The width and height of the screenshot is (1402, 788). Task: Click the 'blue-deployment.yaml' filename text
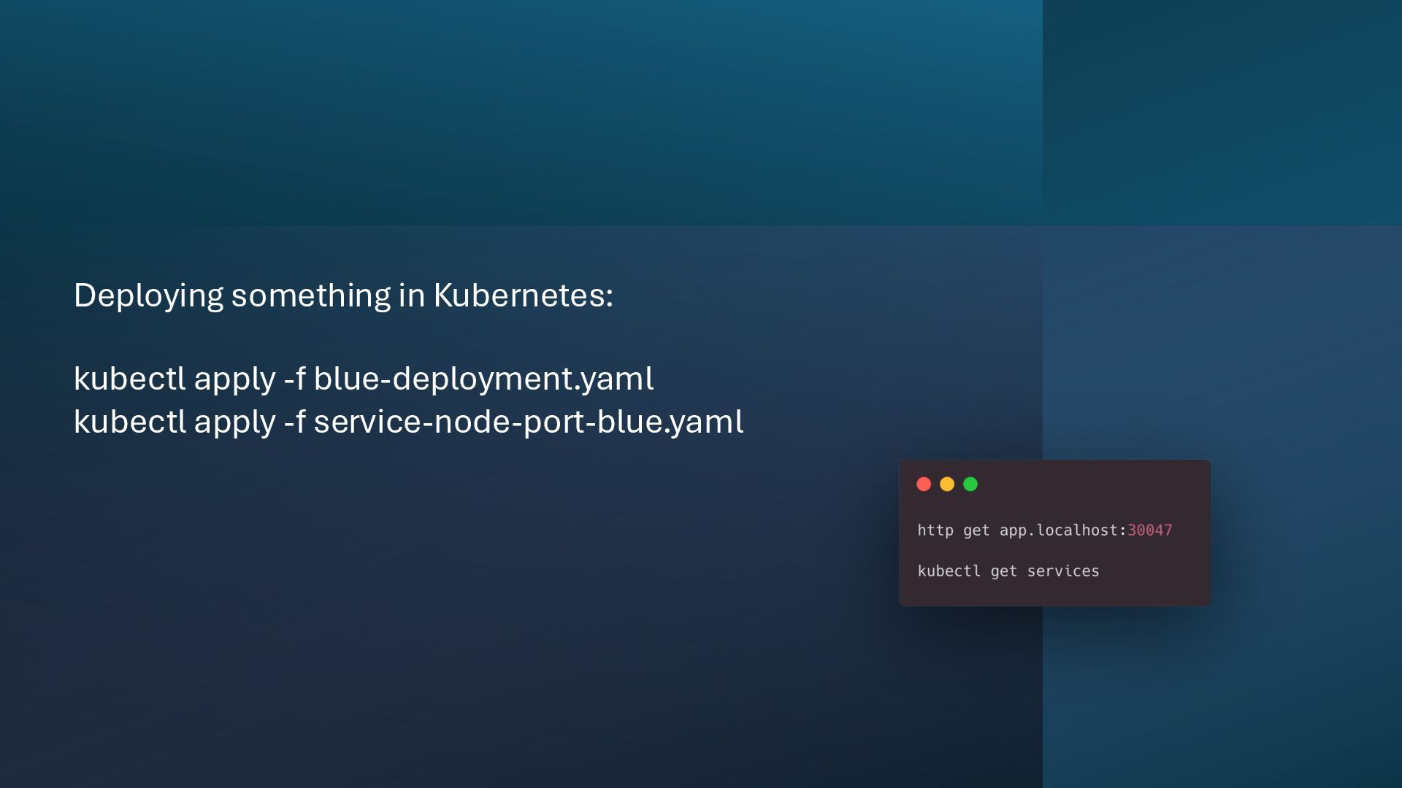(x=483, y=379)
